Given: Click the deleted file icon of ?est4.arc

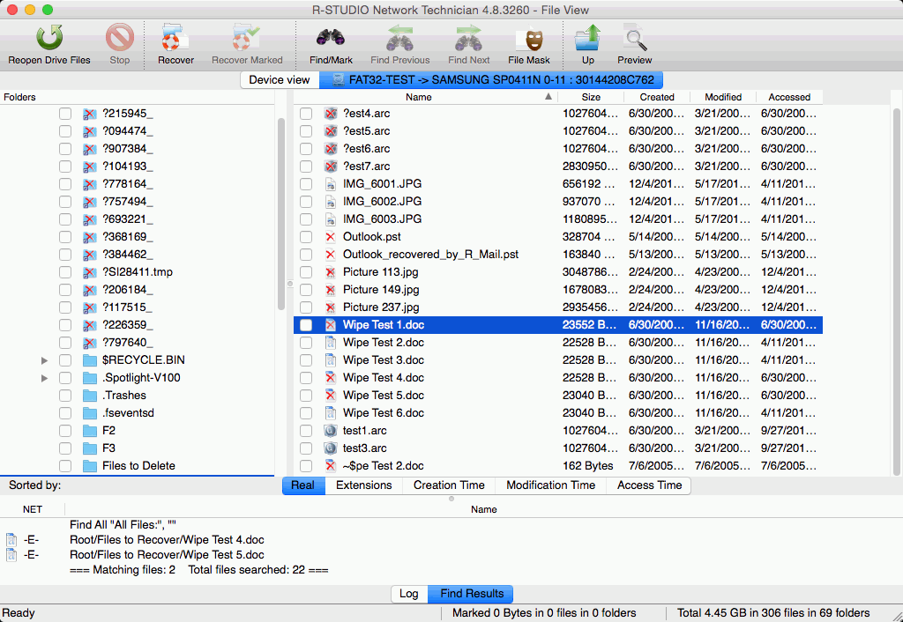Looking at the screenshot, I should click(331, 114).
